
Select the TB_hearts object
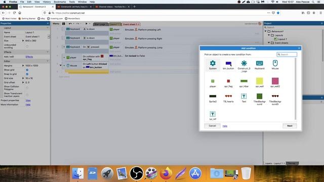click(x=228, y=99)
